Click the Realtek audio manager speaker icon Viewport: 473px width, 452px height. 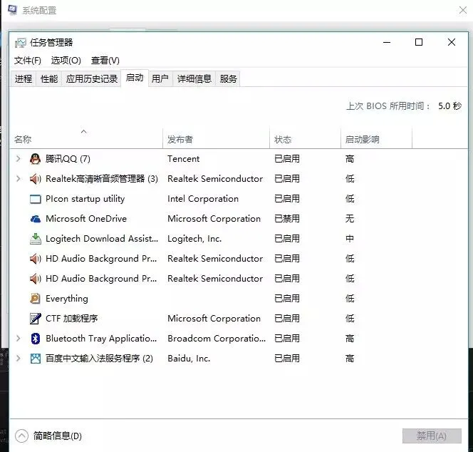coord(36,179)
